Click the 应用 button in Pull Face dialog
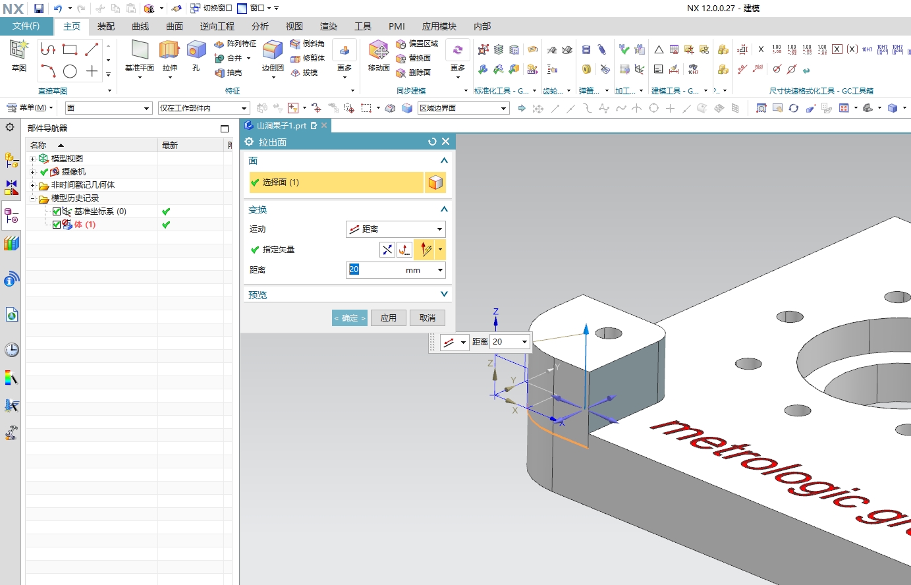Screen dimensions: 911x585 pyautogui.click(x=388, y=318)
